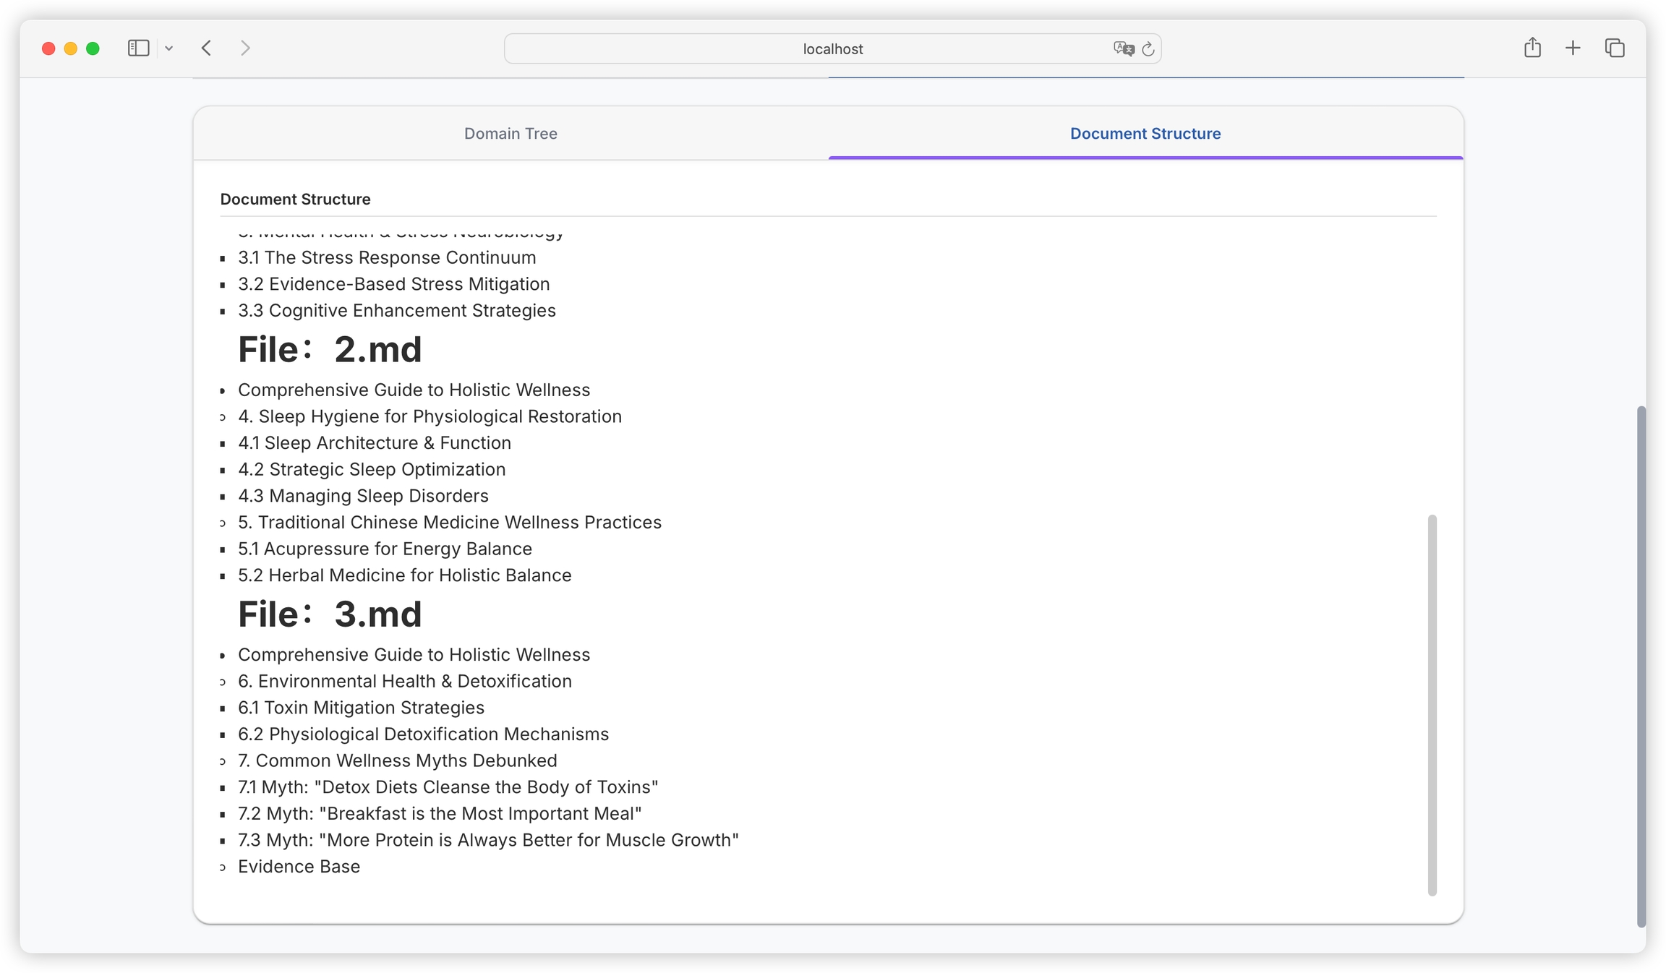
Task: Open a new tab with the plus icon
Action: tap(1573, 48)
